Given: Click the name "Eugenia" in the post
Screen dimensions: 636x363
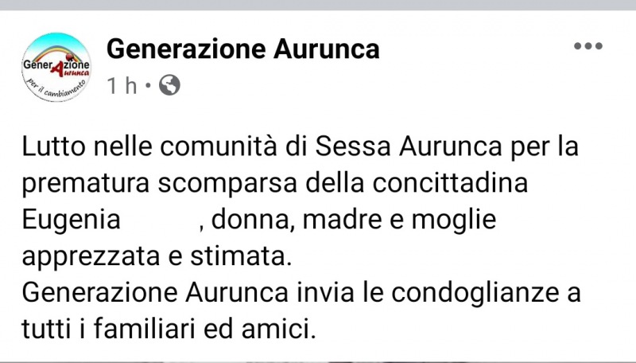Looking at the screenshot, I should tap(72, 220).
